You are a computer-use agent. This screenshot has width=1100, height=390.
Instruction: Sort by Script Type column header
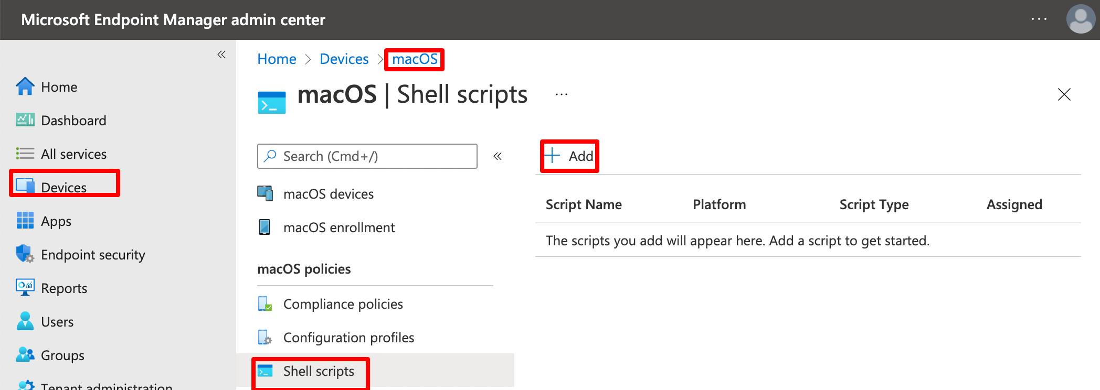[x=874, y=204]
